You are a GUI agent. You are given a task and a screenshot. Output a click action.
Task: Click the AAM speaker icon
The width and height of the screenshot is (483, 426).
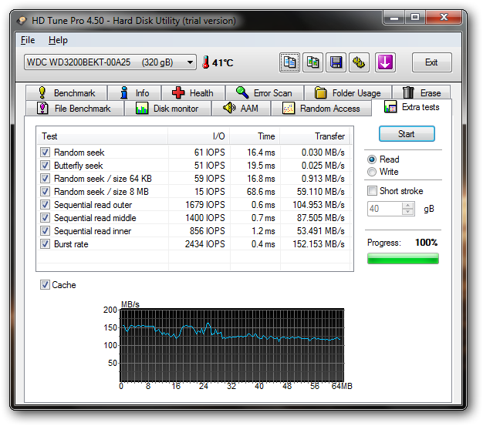point(229,108)
